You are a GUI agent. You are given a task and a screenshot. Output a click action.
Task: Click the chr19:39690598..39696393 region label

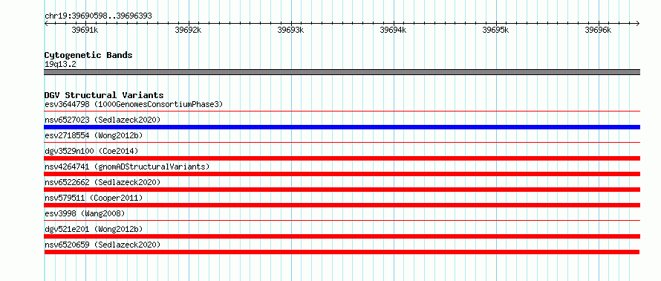coord(98,16)
